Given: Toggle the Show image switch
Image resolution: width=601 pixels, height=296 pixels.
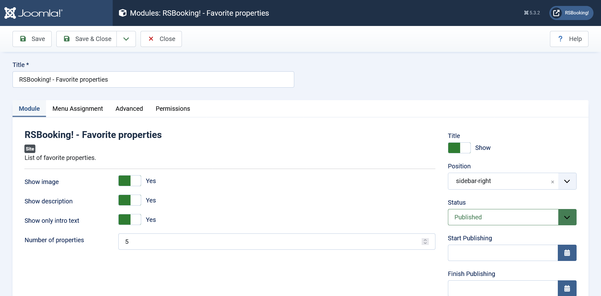Looking at the screenshot, I should pyautogui.click(x=130, y=181).
